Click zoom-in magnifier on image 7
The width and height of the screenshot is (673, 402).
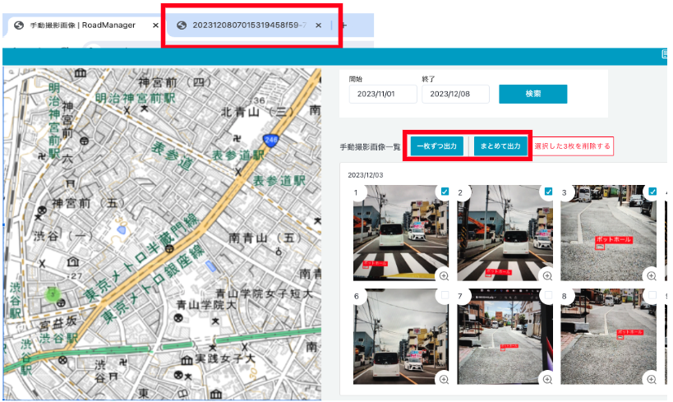(x=547, y=379)
